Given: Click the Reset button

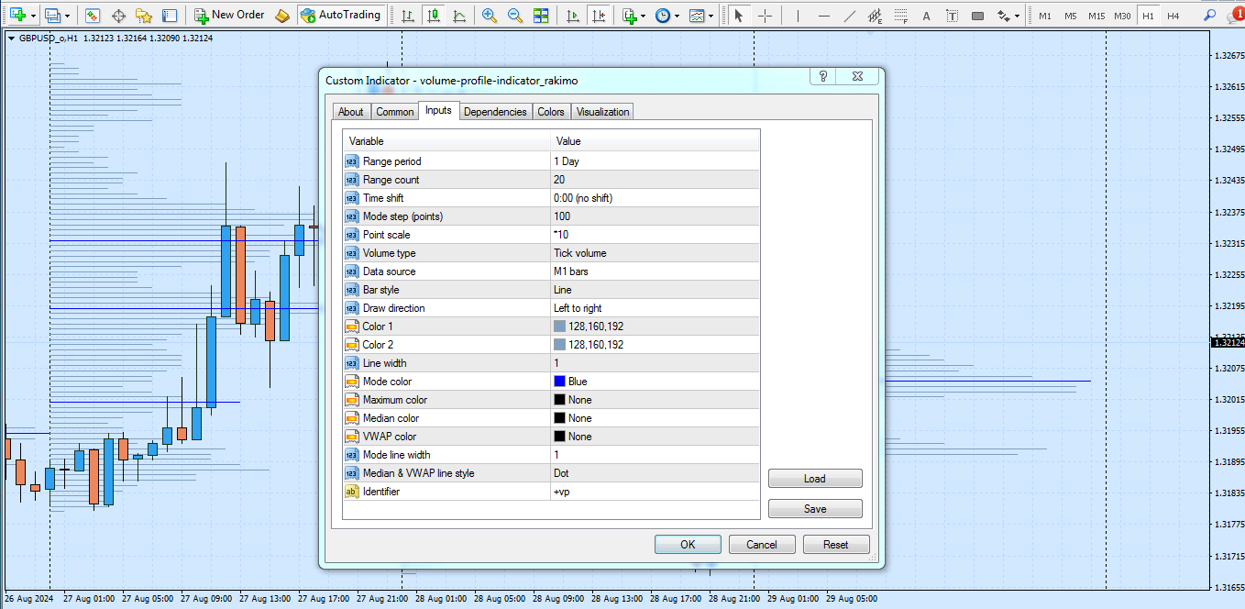Looking at the screenshot, I should pyautogui.click(x=835, y=545).
